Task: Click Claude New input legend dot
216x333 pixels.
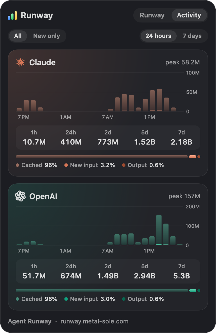Action: [x=66, y=165]
